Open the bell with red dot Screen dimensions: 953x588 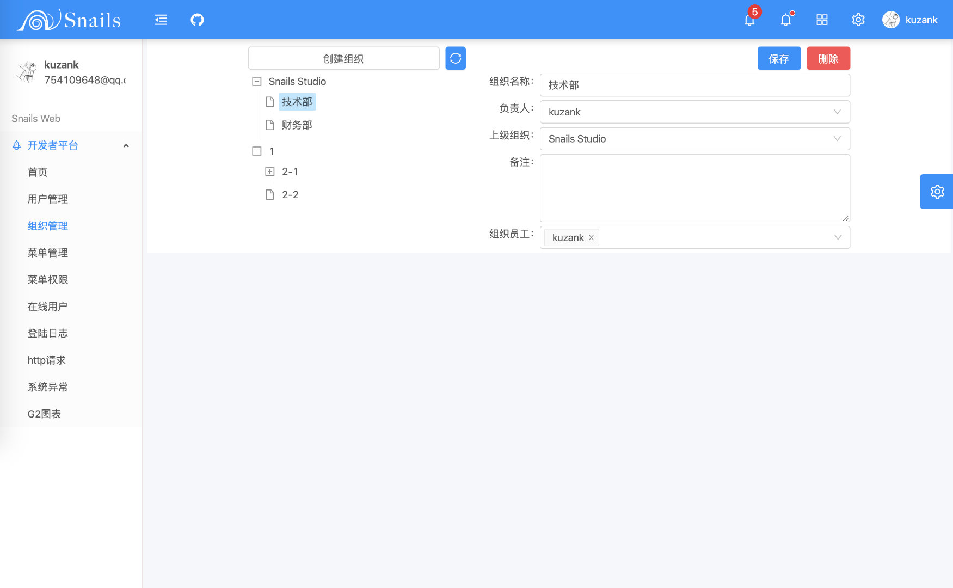(786, 20)
